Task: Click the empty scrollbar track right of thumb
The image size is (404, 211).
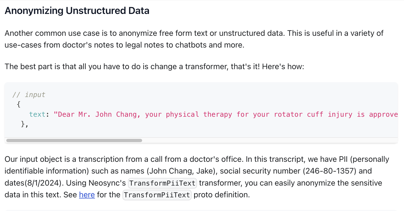Action: (269, 140)
